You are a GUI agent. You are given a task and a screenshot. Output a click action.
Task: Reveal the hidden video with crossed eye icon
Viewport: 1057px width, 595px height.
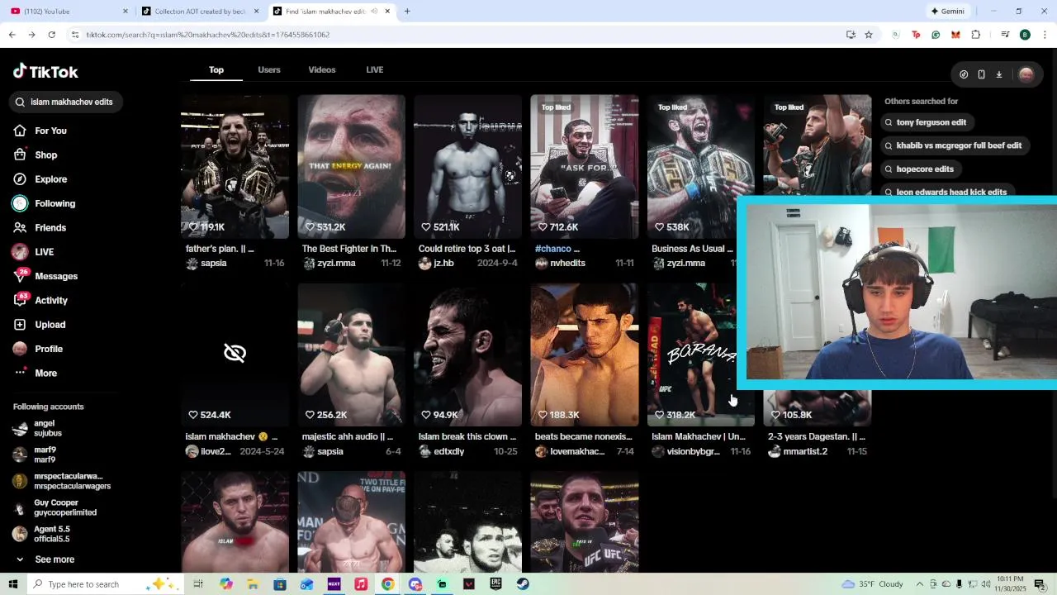pos(235,354)
